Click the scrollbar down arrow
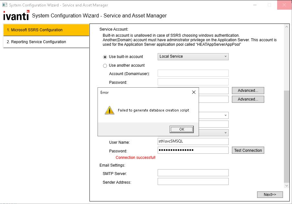This screenshot has height=204, width=292. pos(286,186)
